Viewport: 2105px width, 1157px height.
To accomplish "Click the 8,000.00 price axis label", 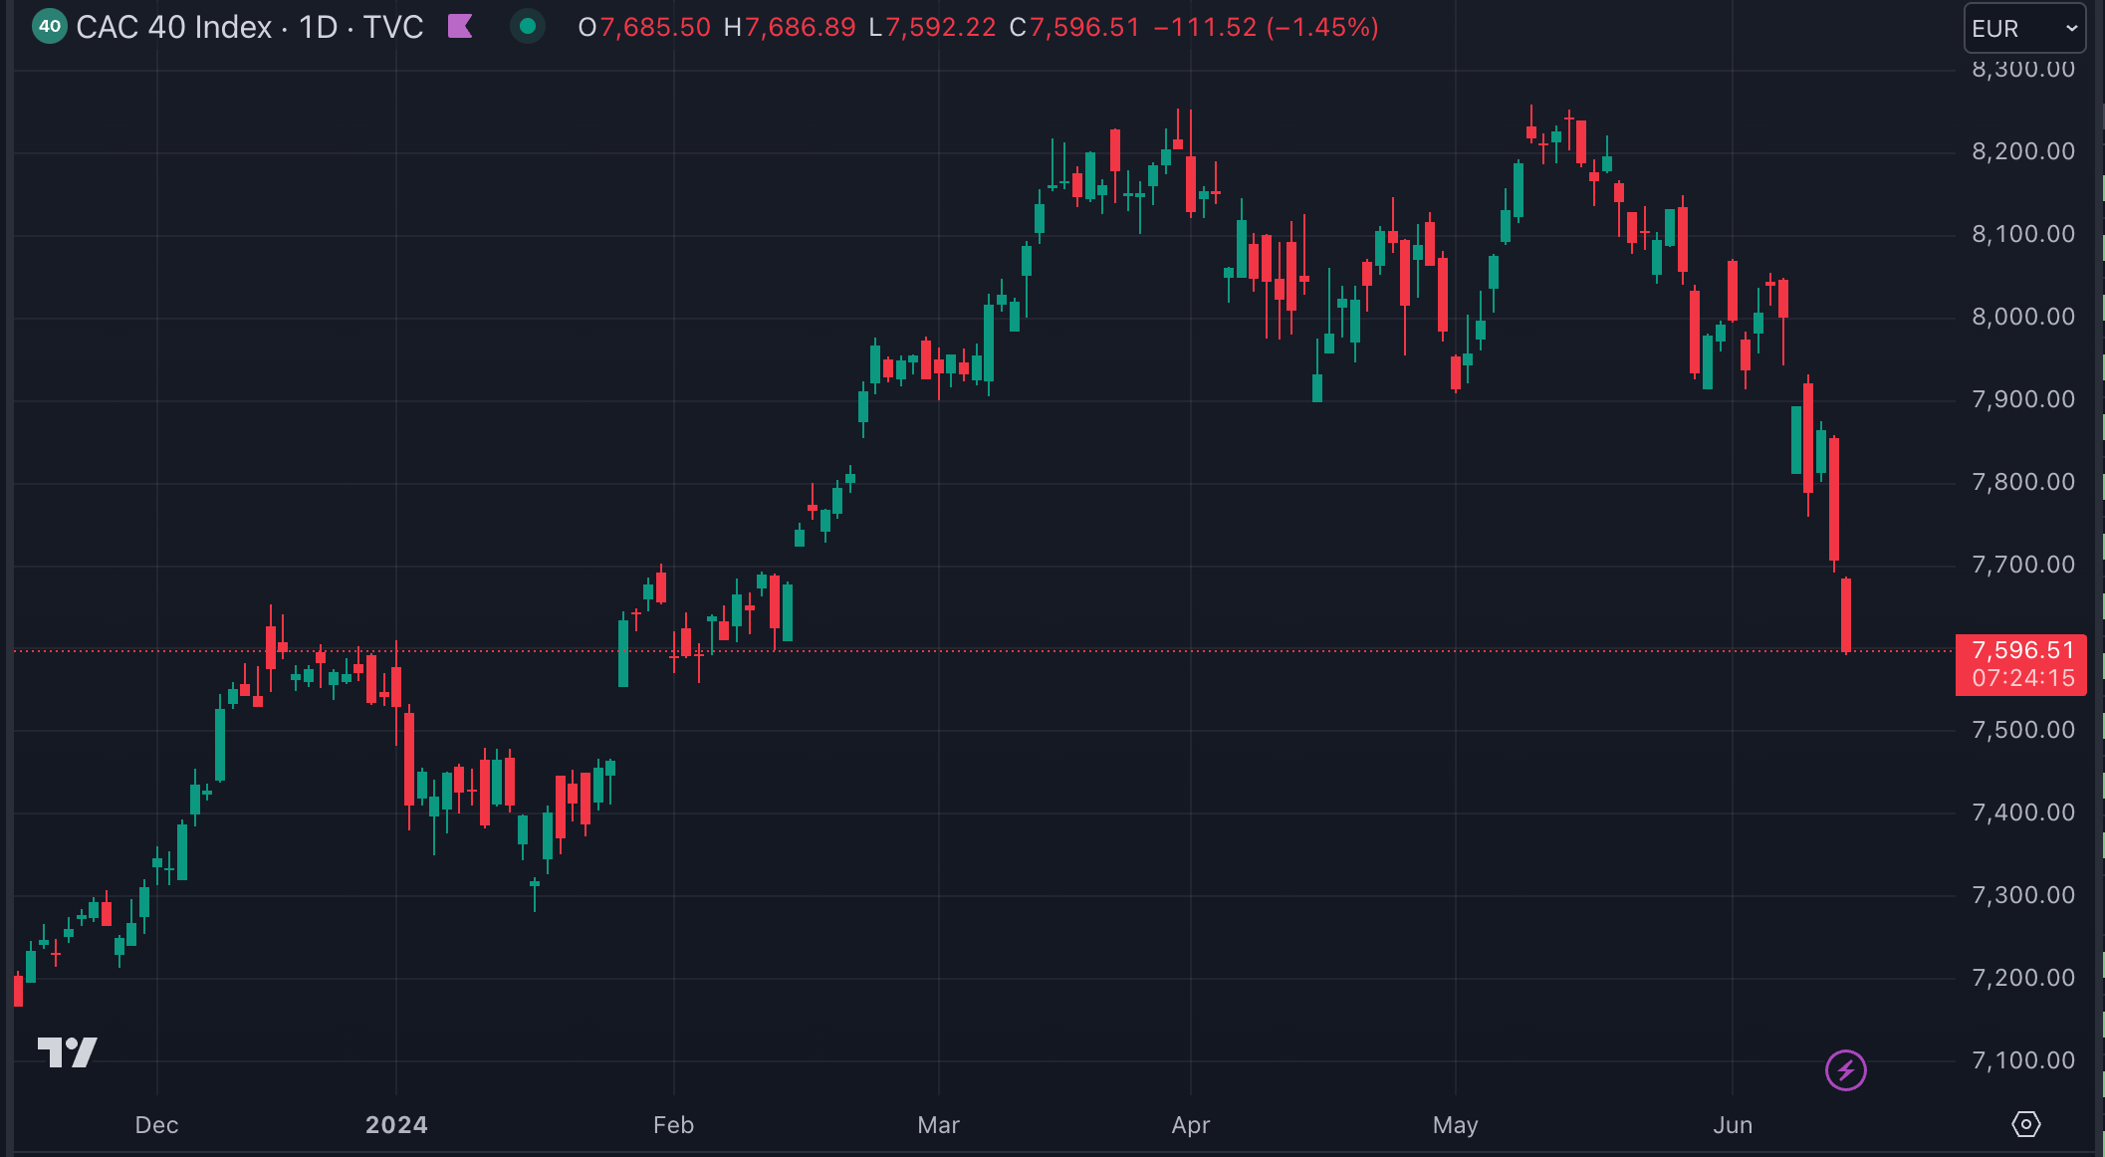I will pyautogui.click(x=2022, y=317).
